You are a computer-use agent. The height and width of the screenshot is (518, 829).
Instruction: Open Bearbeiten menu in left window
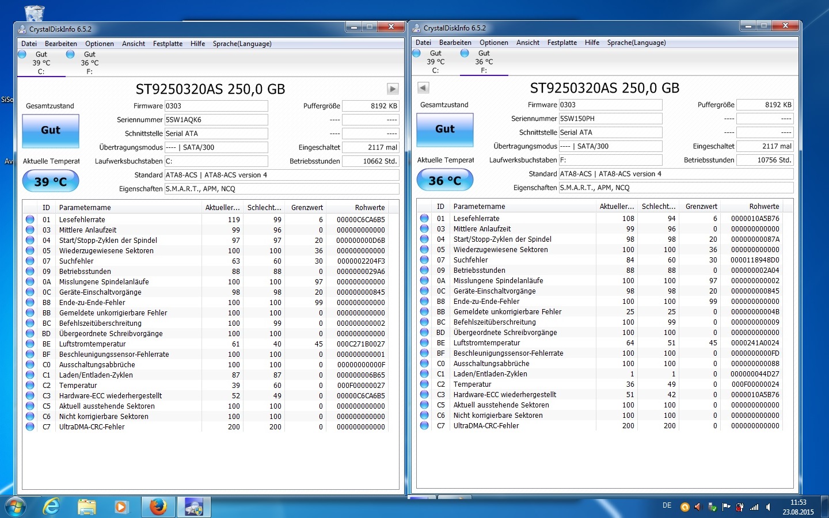[x=61, y=44]
